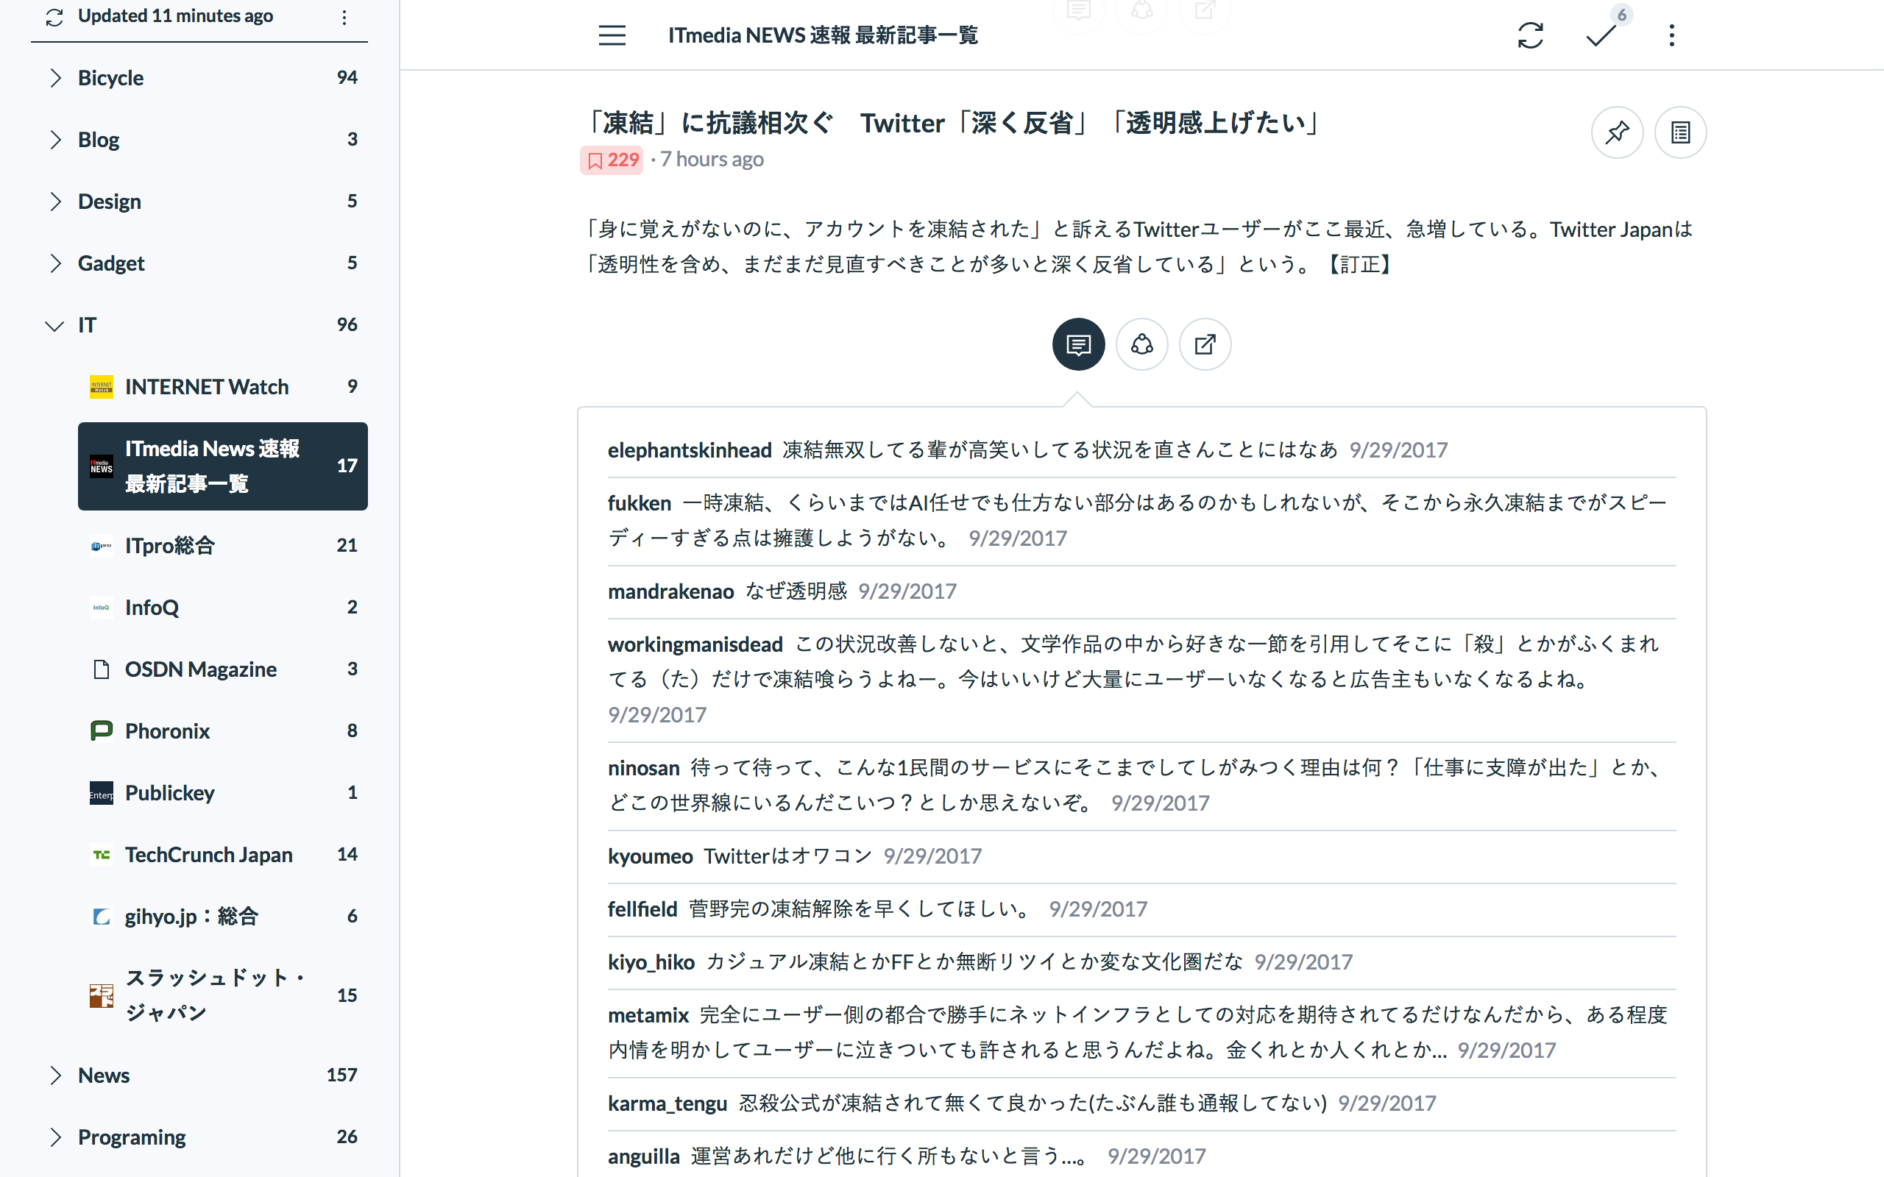Click commenter name ninosan

coord(644,768)
